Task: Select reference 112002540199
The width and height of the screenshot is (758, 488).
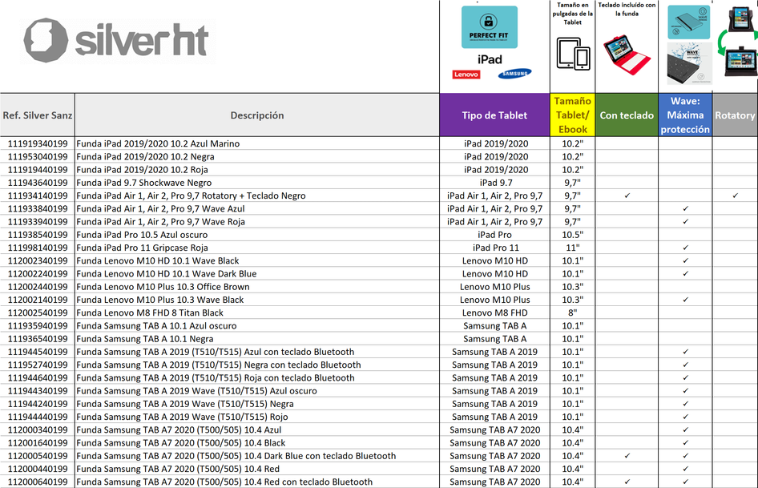Action: (37, 313)
